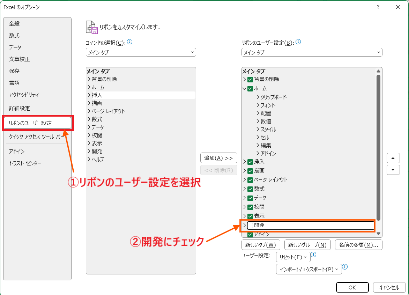This screenshot has width=409, height=295.
Task: Select クイック アクセス ツール バー category
Action: click(x=37, y=137)
